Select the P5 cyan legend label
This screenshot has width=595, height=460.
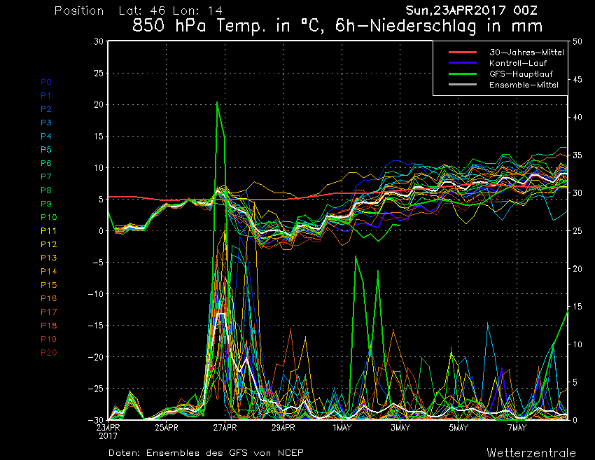pyautogui.click(x=46, y=150)
